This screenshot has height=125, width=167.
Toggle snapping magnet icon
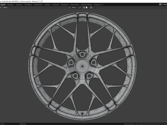(84, 8)
